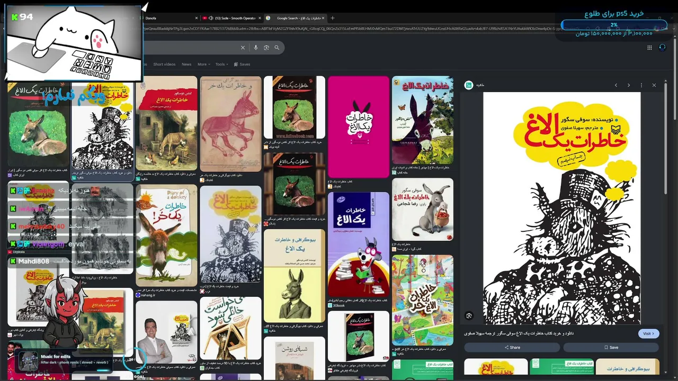Open a new browser tab

click(333, 18)
